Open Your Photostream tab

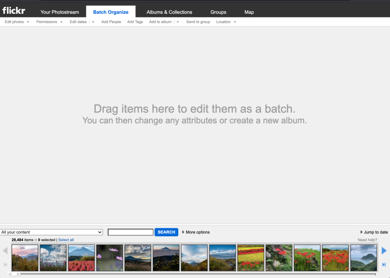(x=60, y=12)
